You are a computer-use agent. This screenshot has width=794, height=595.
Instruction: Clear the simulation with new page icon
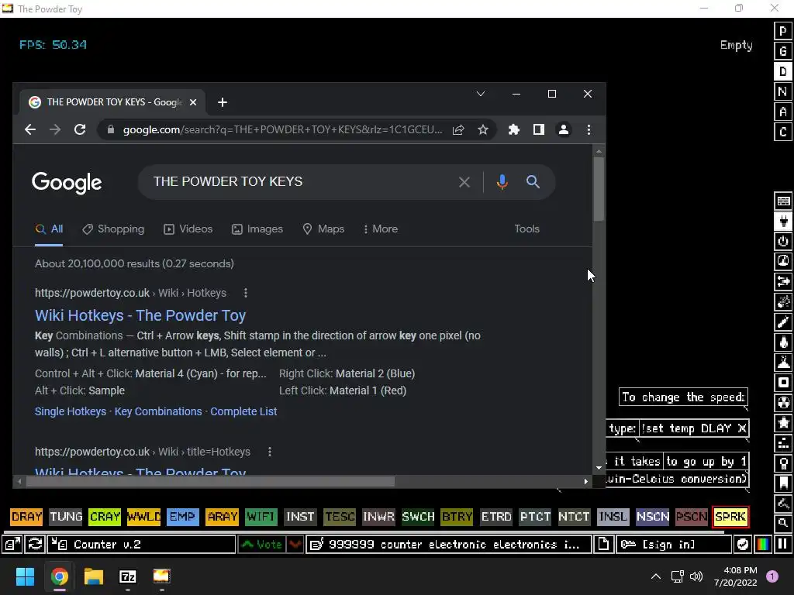(x=603, y=545)
